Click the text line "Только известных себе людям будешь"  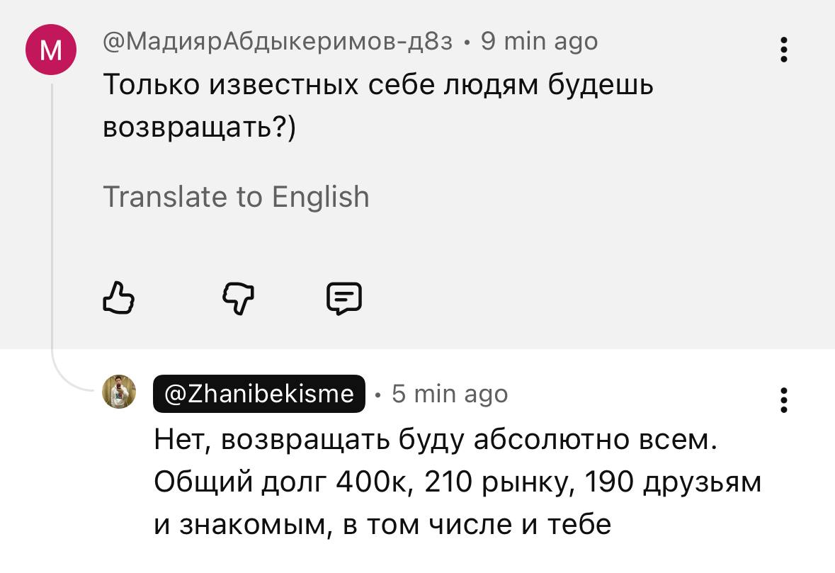coord(378,85)
